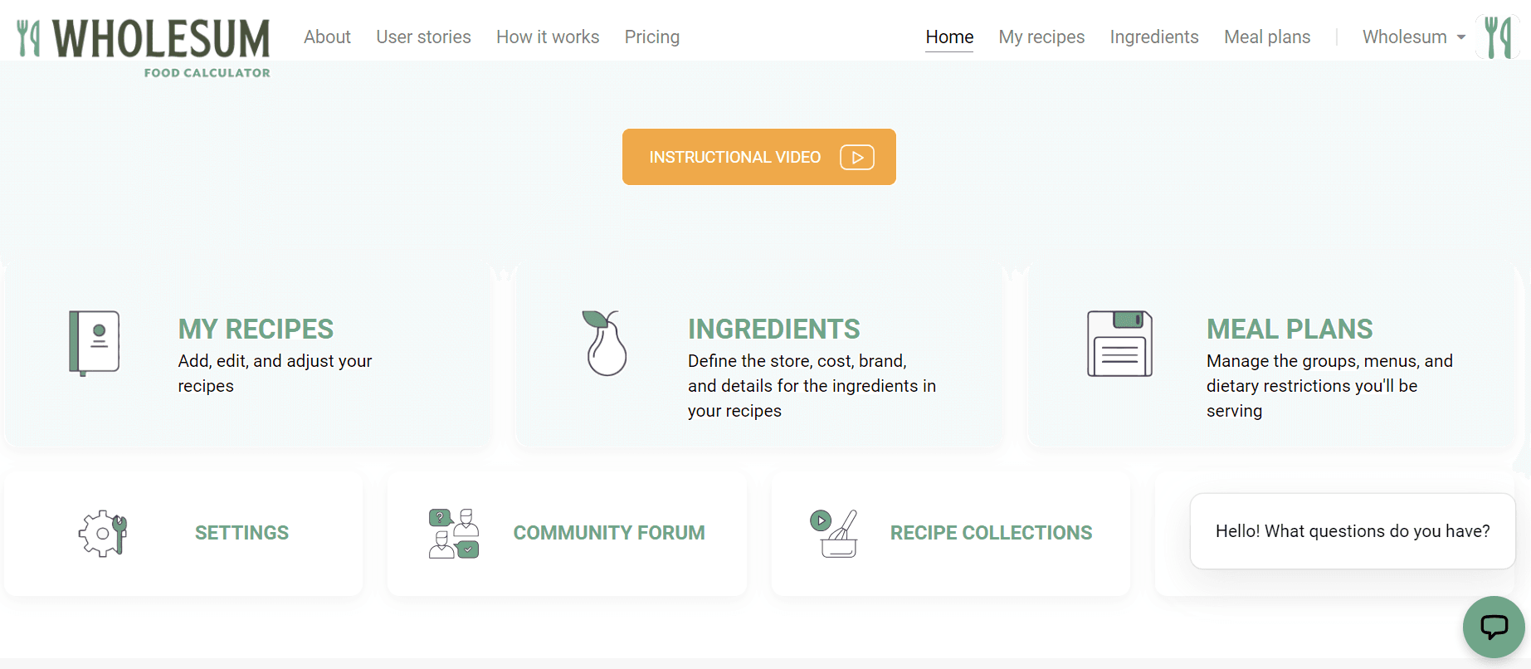Open Ingredients from the top navigation
The image size is (1531, 669).
(x=1153, y=37)
